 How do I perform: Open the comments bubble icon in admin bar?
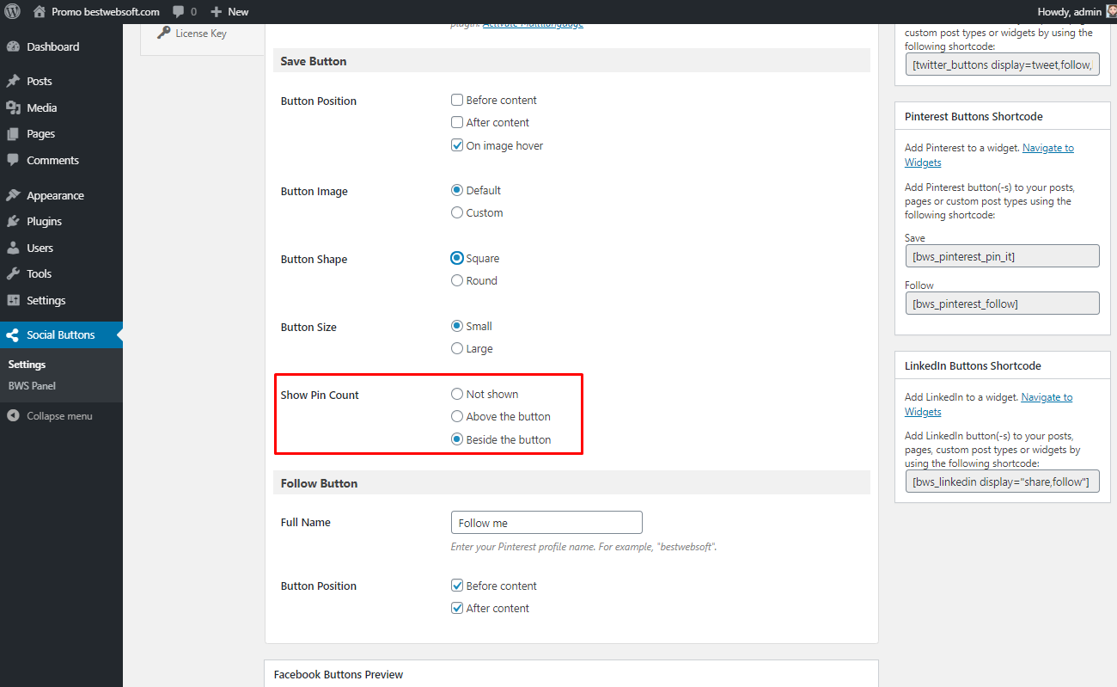tap(178, 12)
